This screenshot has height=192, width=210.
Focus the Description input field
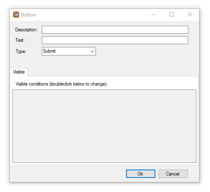[115, 30]
